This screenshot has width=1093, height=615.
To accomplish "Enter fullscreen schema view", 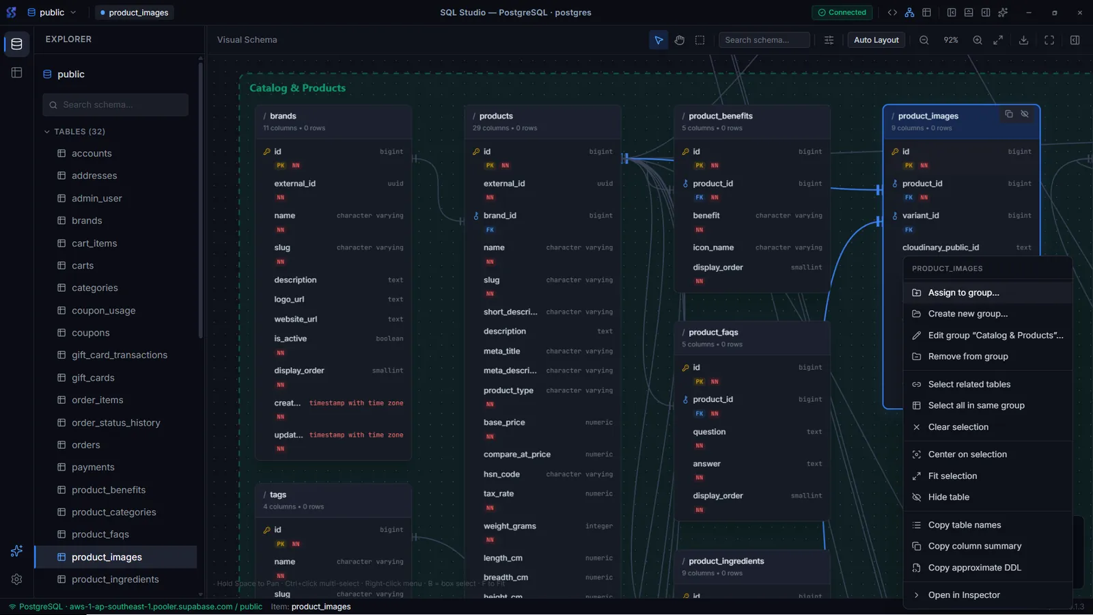I will (1049, 40).
